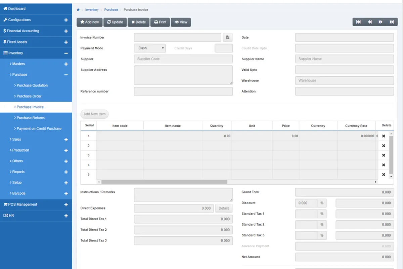Viewport: 403px width, 269px height.
Task: Collapse Inventory menu minus sign
Action: tap(66, 53)
